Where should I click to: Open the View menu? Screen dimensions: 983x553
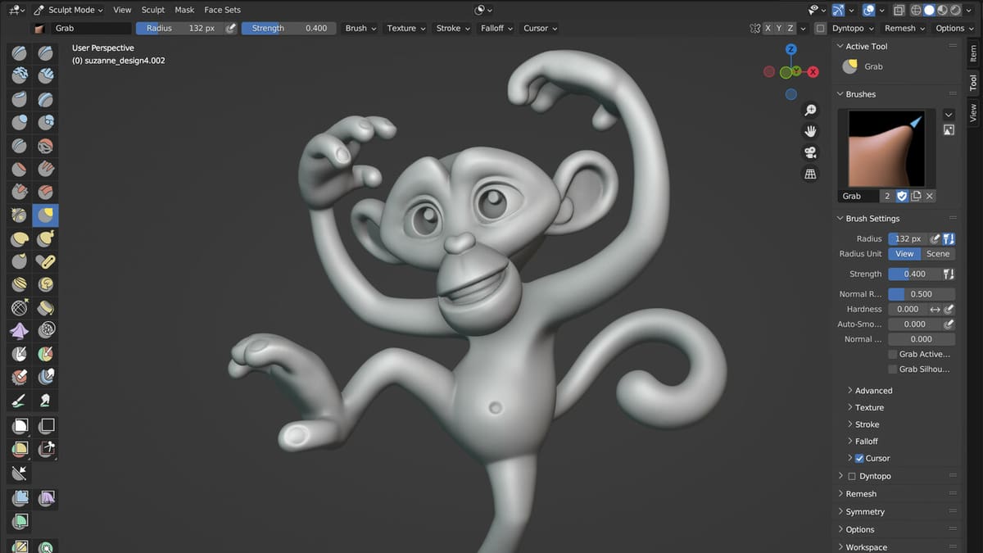pyautogui.click(x=122, y=10)
